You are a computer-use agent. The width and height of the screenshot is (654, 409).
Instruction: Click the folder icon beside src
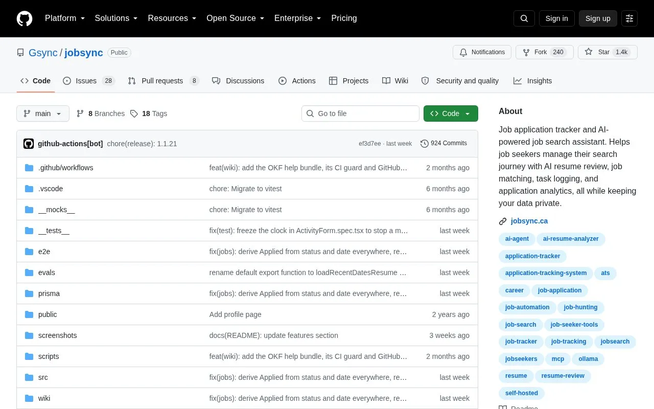tap(29, 377)
